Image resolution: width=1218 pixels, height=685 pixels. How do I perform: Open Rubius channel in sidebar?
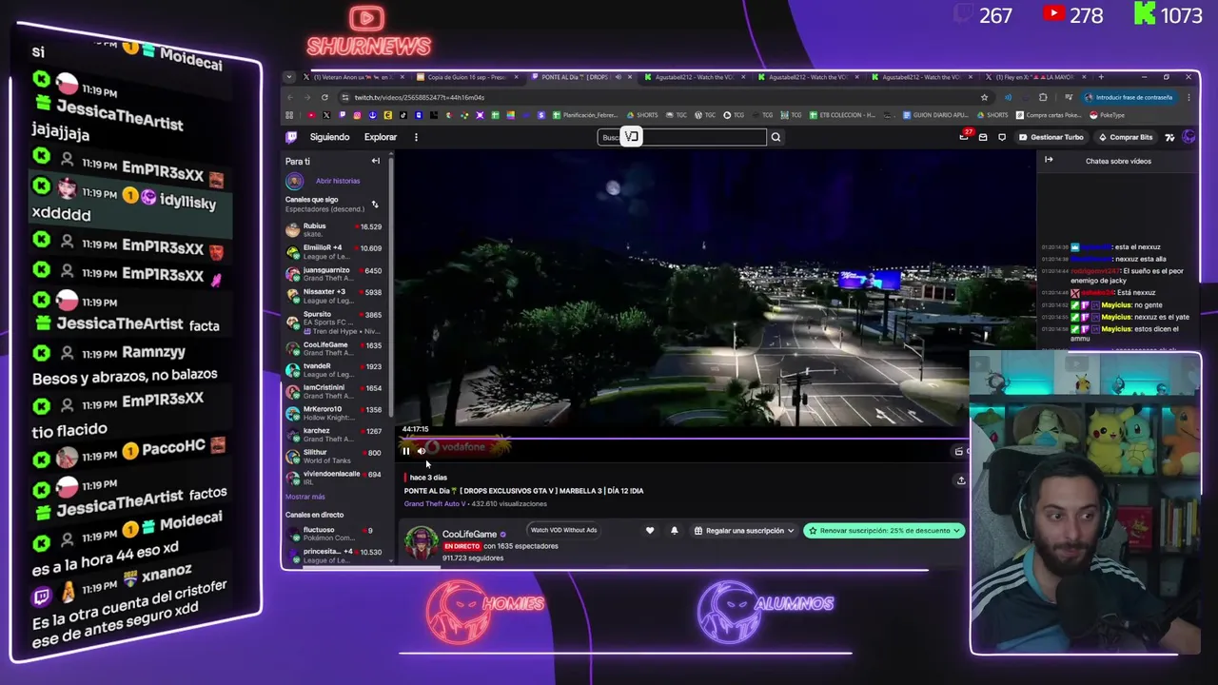tap(334, 229)
